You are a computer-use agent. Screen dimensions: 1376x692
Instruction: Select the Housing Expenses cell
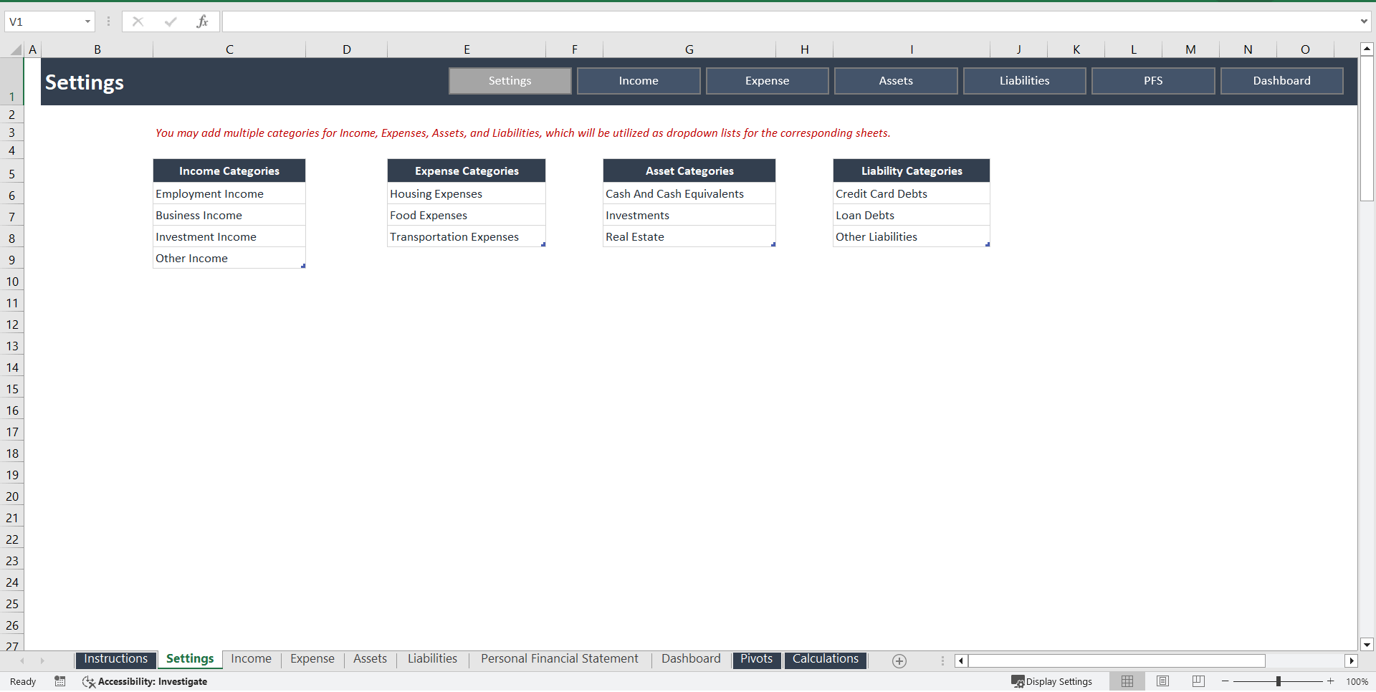[467, 193]
